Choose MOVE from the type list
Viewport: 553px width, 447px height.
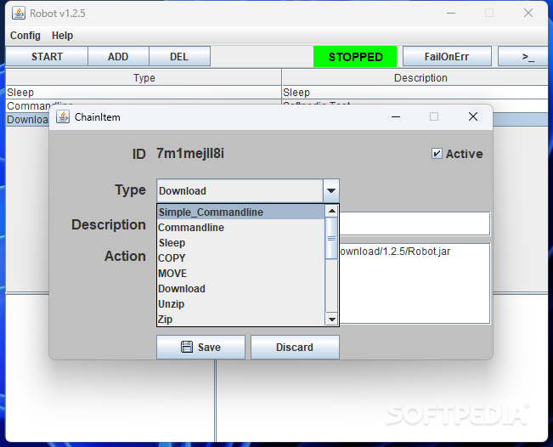[x=241, y=274]
